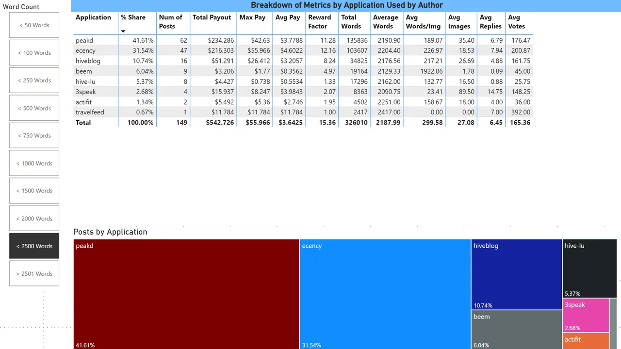621x349 pixels.
Task: Click the Avg Images column header
Action: coord(459,22)
